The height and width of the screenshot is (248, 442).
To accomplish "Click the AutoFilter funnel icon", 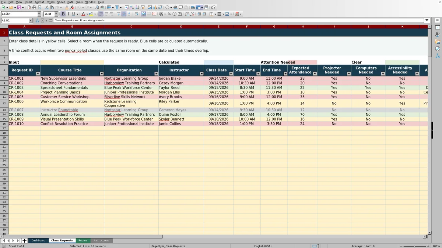I will pos(143,7).
